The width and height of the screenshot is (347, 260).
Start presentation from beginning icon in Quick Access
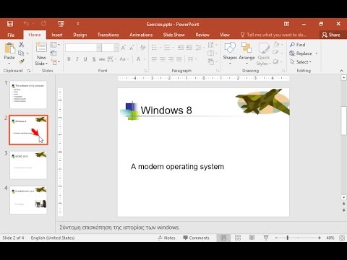(x=61, y=24)
